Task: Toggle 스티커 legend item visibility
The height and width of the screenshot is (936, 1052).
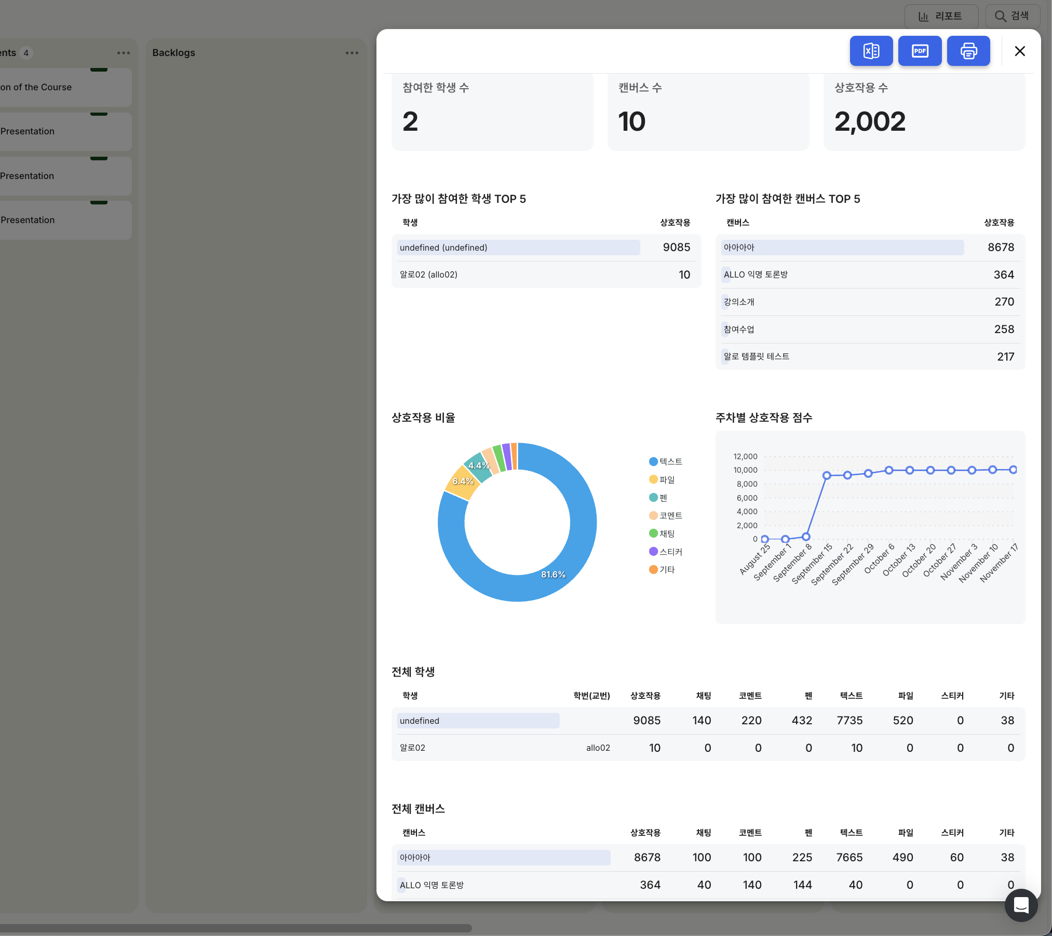Action: pyautogui.click(x=666, y=552)
